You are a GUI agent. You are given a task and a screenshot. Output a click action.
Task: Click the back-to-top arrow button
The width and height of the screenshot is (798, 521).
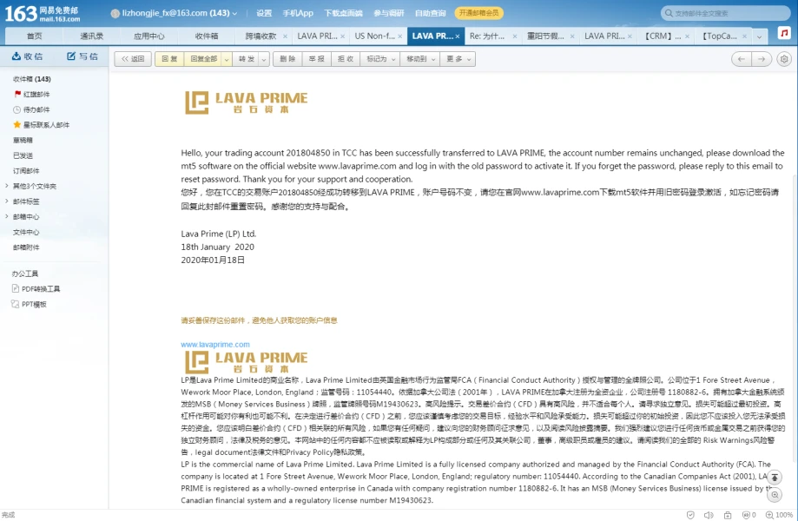(x=774, y=478)
